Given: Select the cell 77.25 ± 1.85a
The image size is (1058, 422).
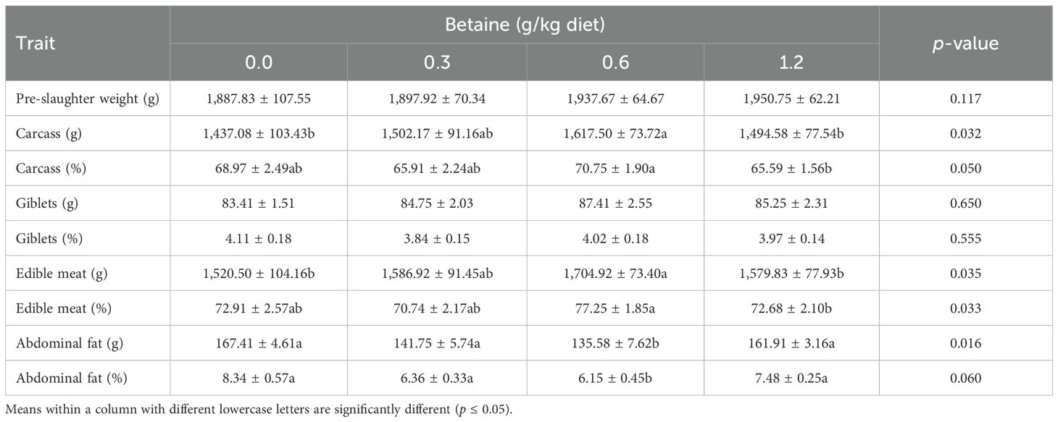Looking at the screenshot, I should pyautogui.click(x=615, y=308).
